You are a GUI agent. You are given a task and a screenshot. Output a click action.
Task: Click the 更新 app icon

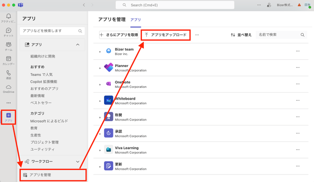pyautogui.click(x=109, y=166)
